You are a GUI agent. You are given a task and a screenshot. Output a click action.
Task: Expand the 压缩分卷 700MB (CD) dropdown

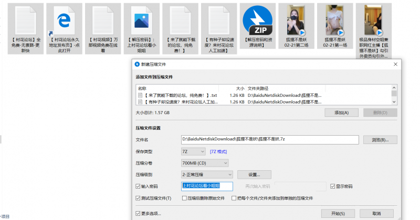tap(206, 163)
